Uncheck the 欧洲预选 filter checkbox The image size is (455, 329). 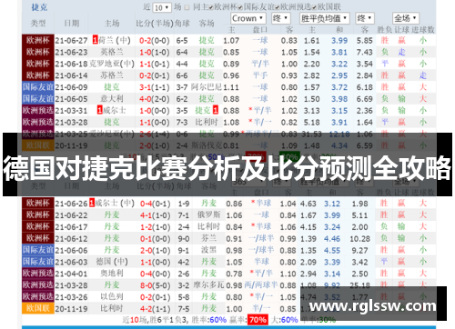tap(278, 7)
